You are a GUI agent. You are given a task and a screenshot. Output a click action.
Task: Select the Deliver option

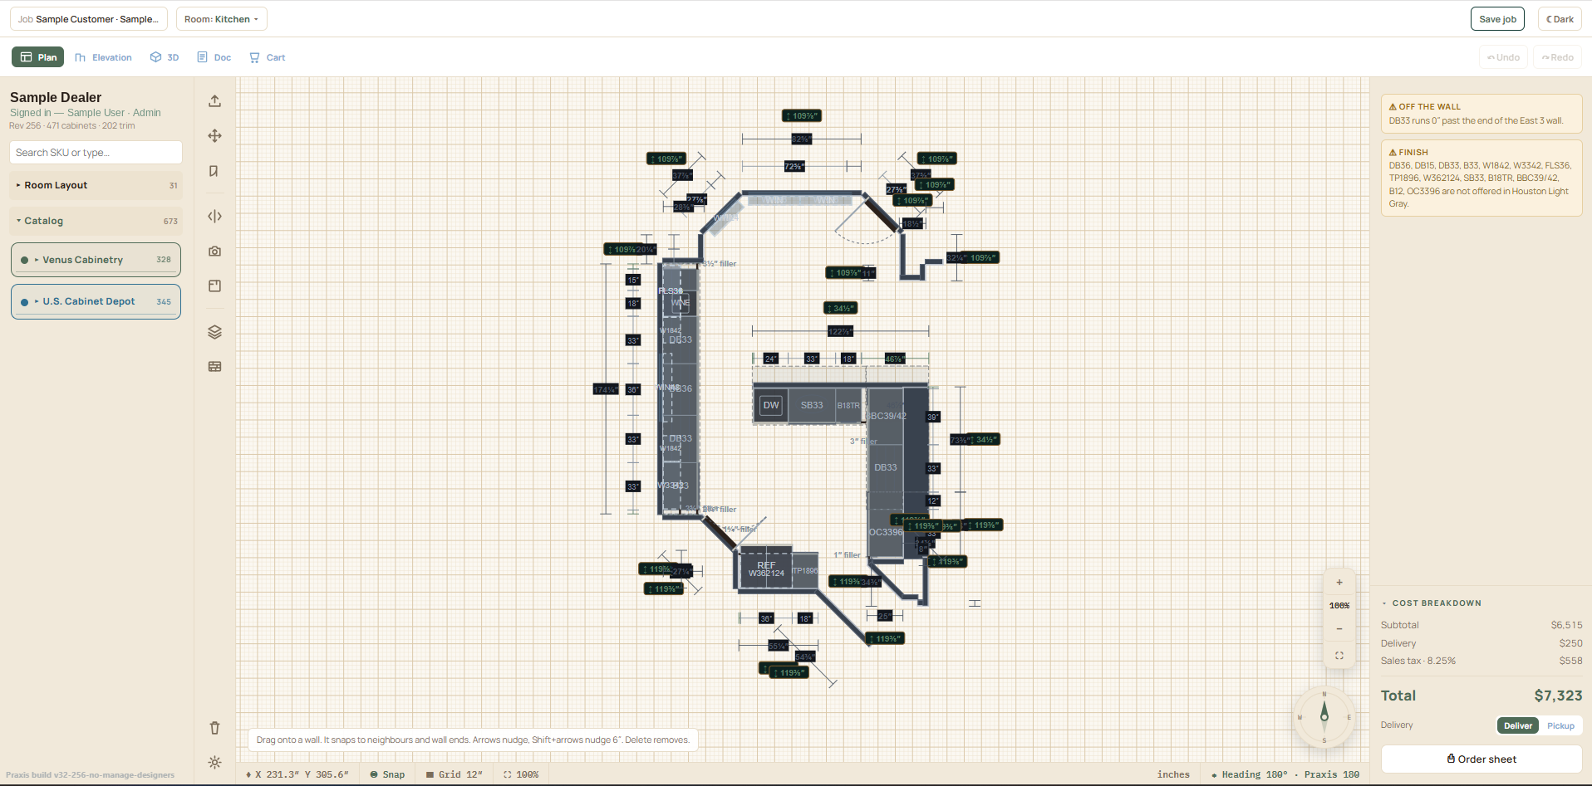click(x=1517, y=725)
